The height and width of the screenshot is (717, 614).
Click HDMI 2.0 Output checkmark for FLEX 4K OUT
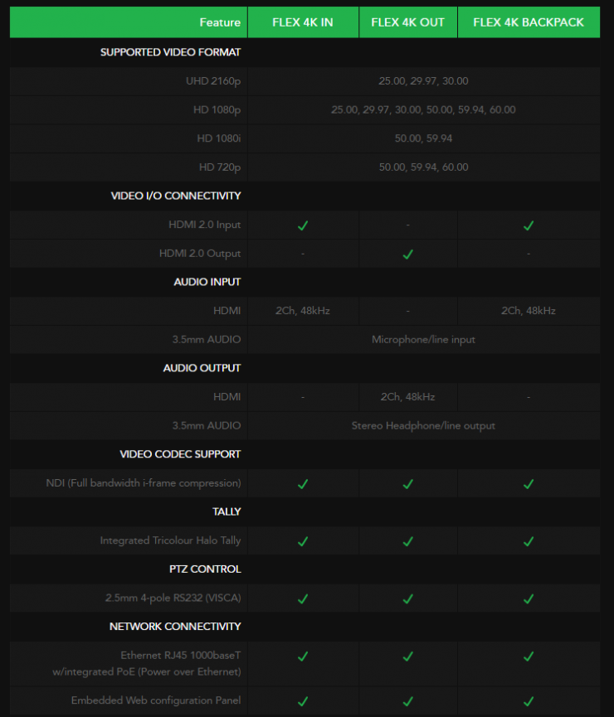click(407, 254)
